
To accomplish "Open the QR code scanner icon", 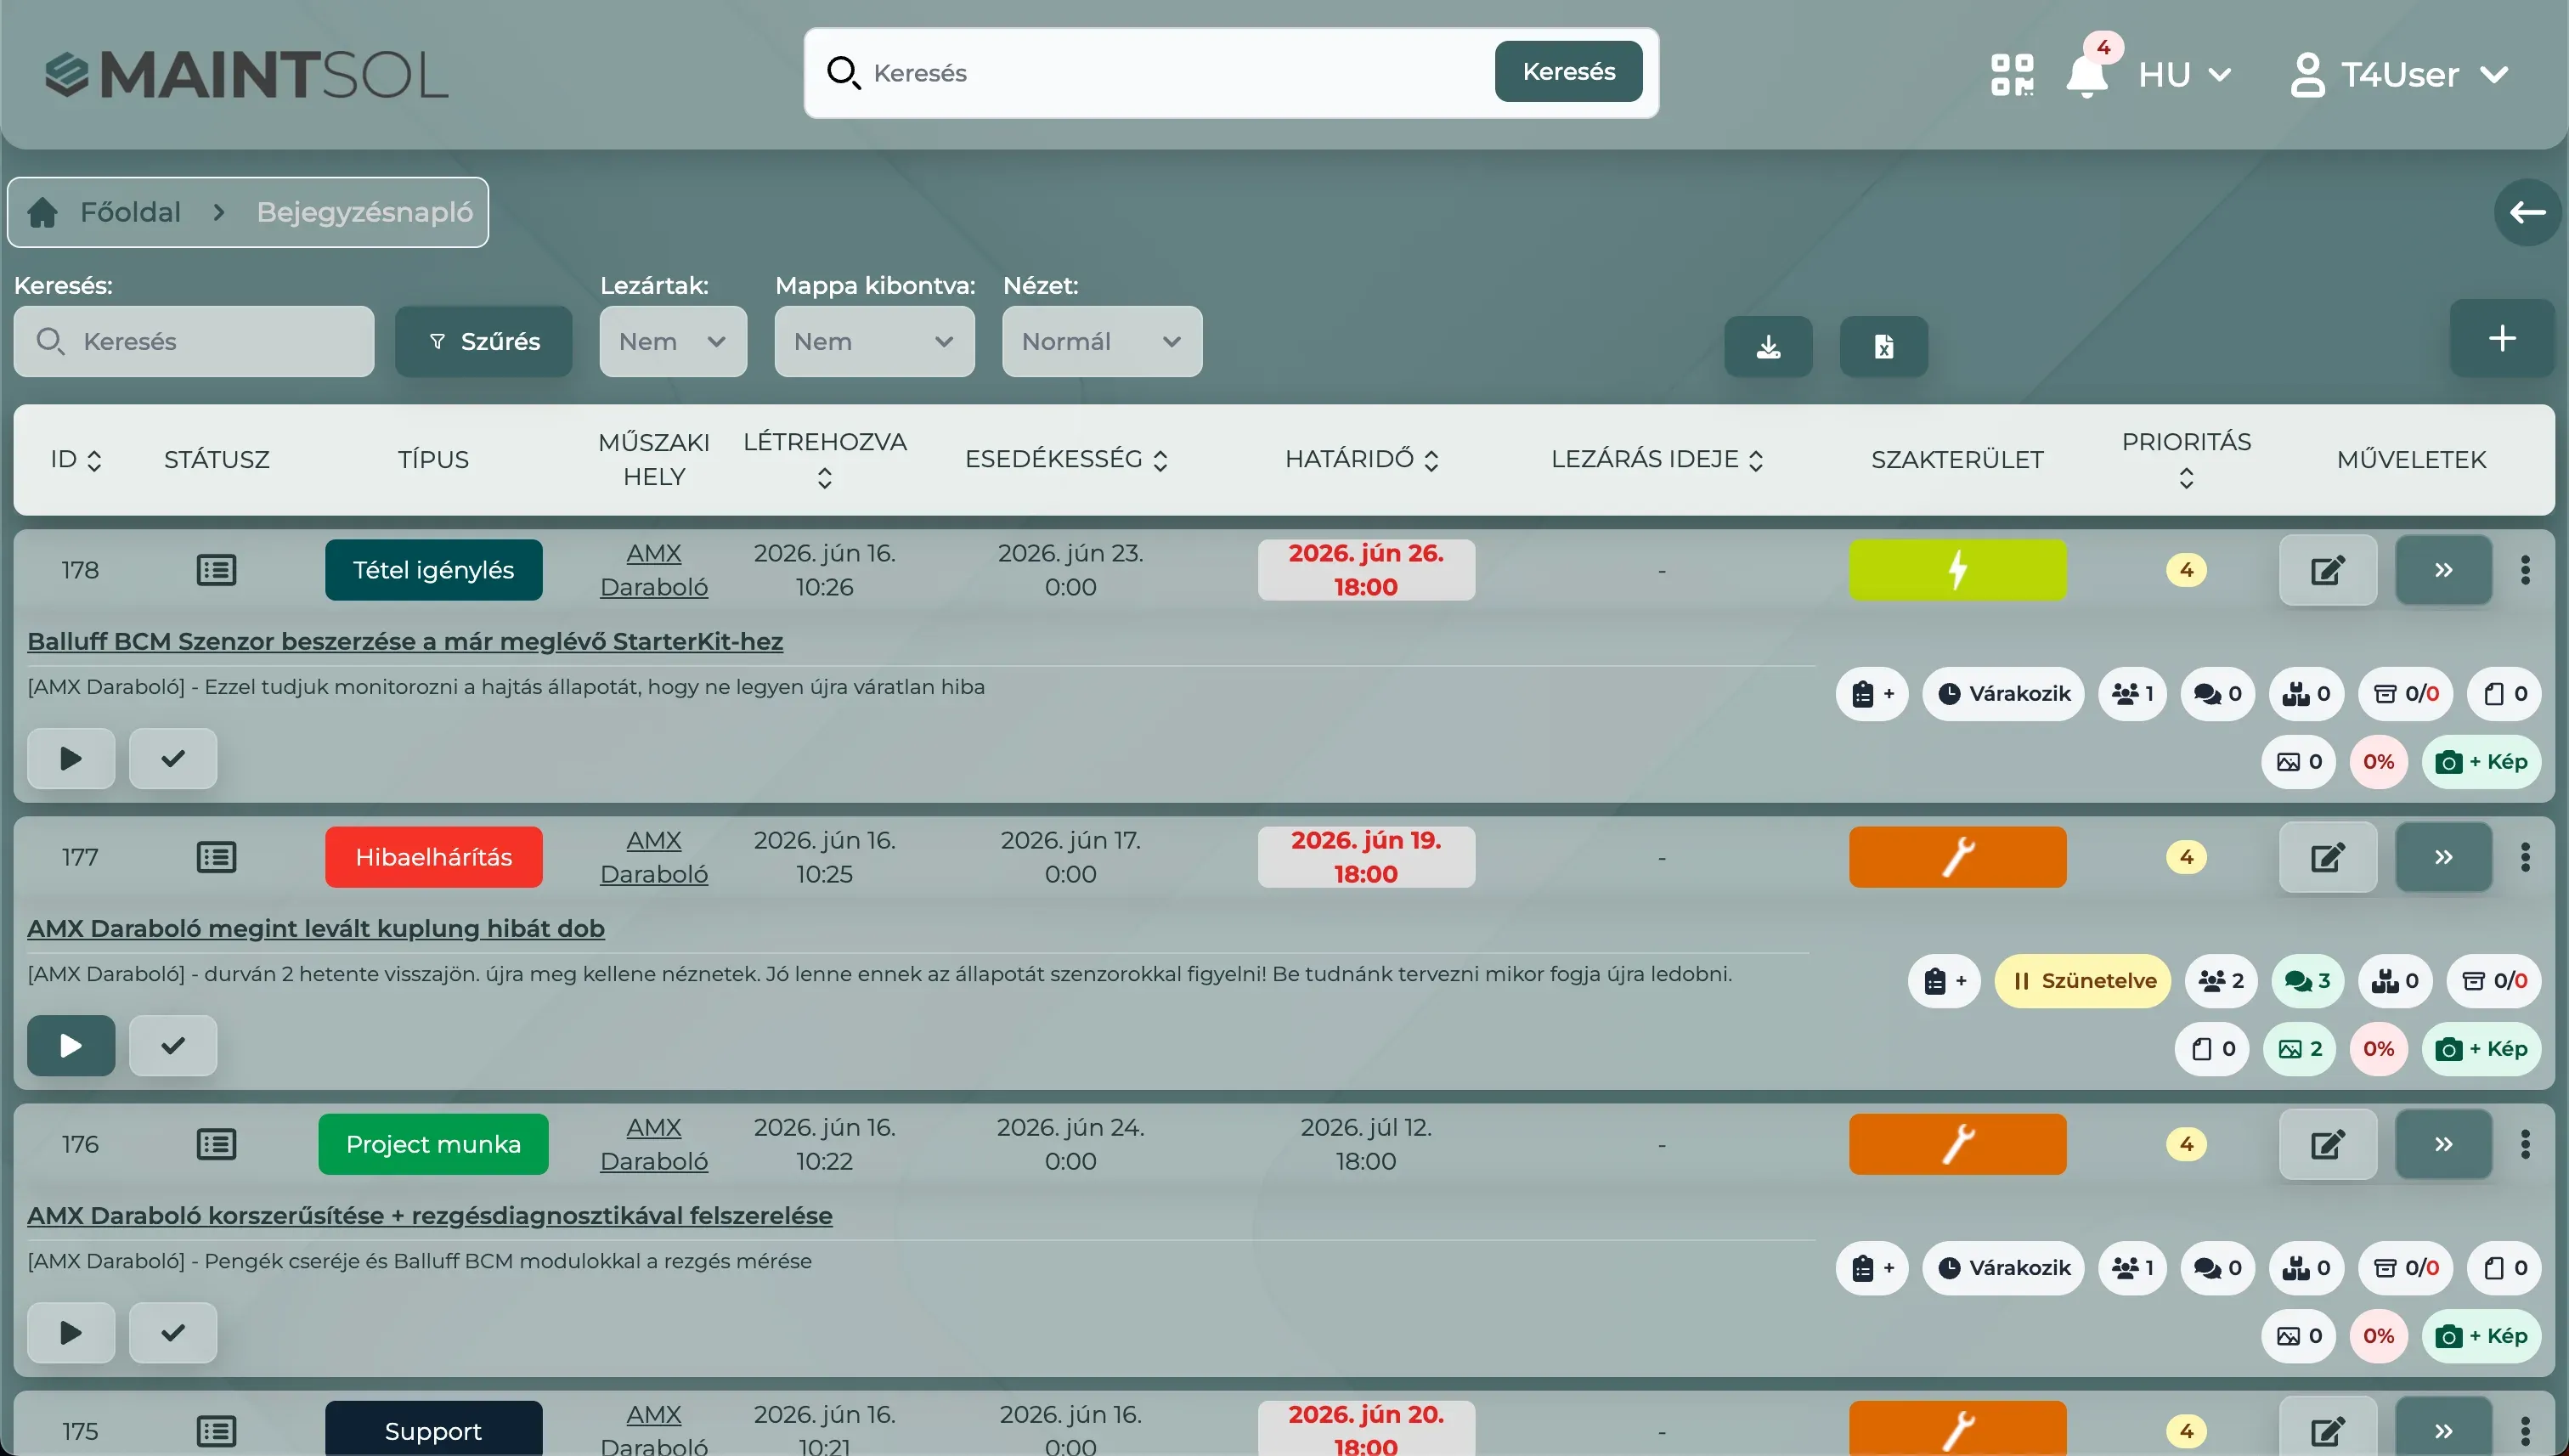I will tap(2012, 74).
